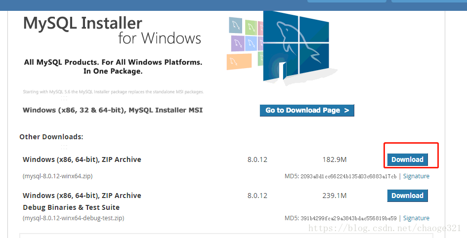Click the MD5 hash starting with 391b4299
467x238 pixels.
348,218
